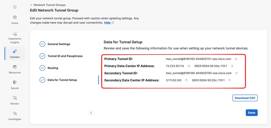Open the hamburger navigation menu
Image resolution: width=271 pixels, height=128 pixels.
click(x=15, y=7)
